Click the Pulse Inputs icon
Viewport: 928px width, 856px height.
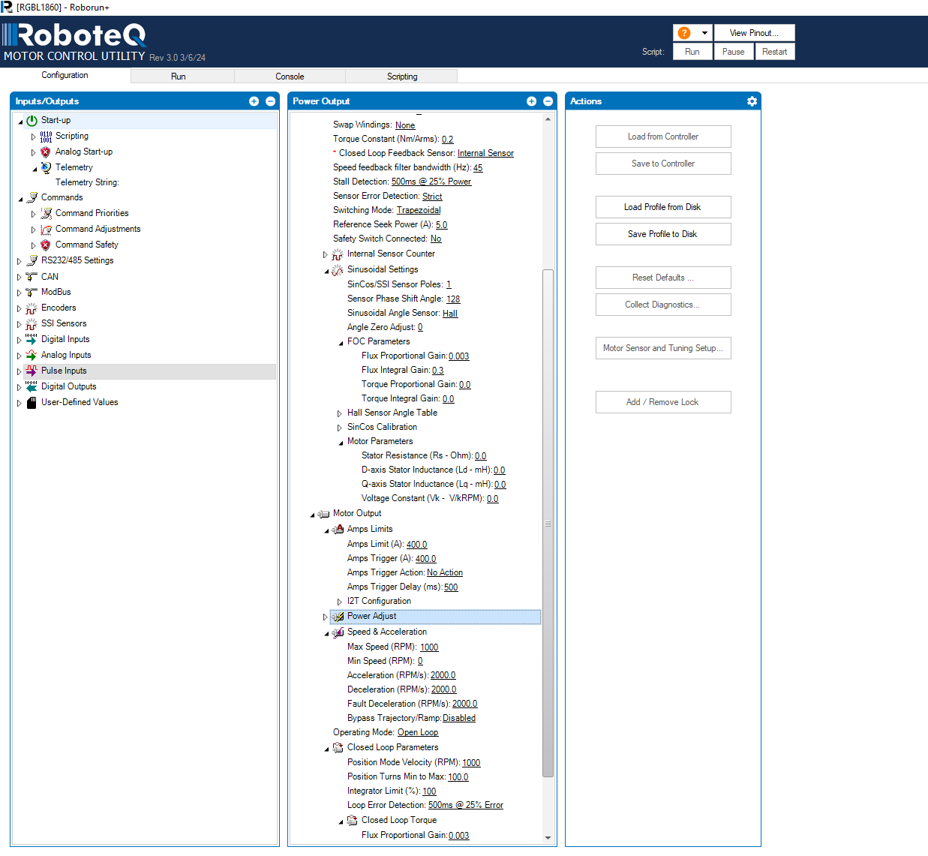pos(32,371)
